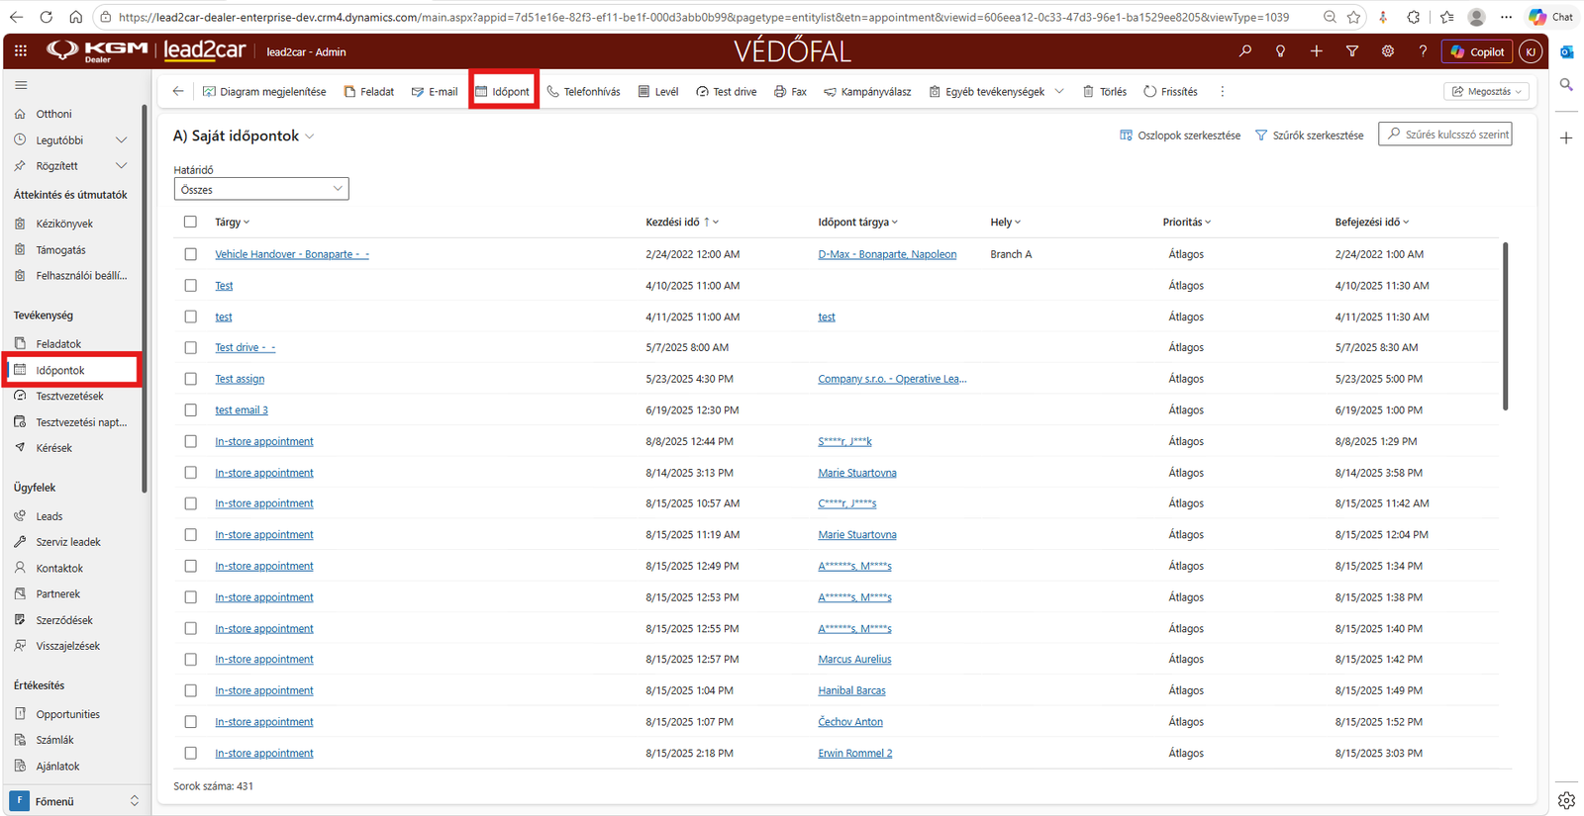Click Oszlopok szerkesztése button
The height and width of the screenshot is (816, 1584).
(x=1180, y=135)
